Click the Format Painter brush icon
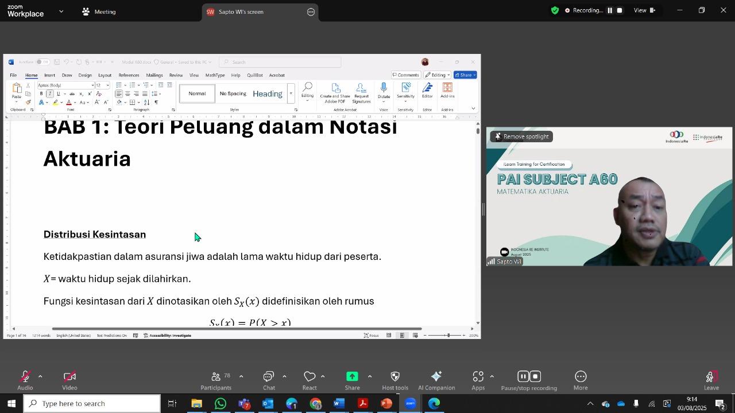 (28, 103)
